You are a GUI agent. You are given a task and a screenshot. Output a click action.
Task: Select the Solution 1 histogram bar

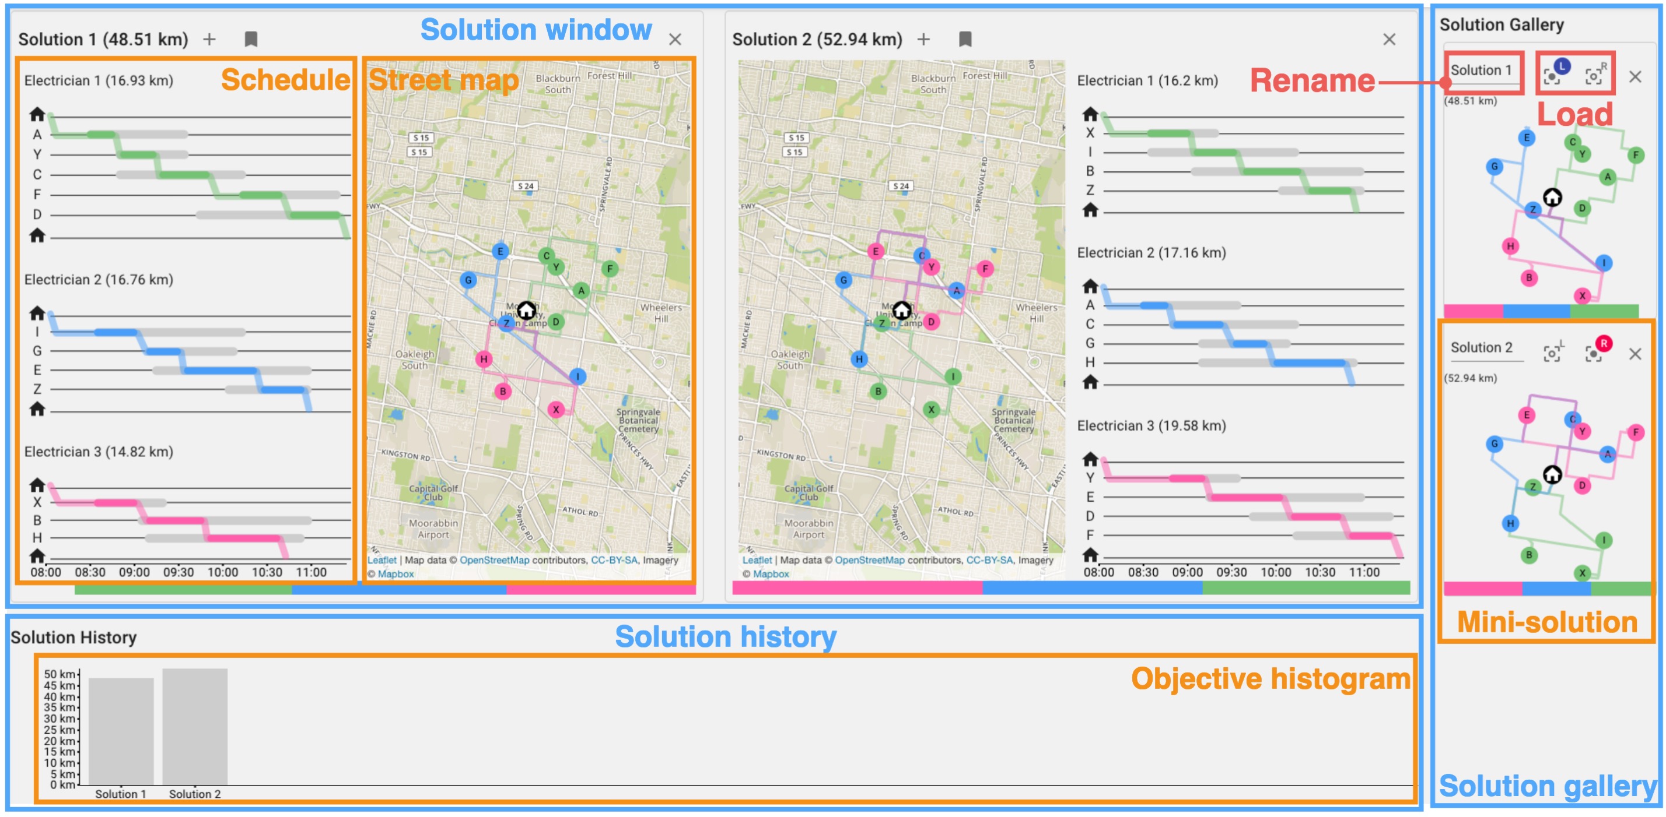(x=121, y=731)
